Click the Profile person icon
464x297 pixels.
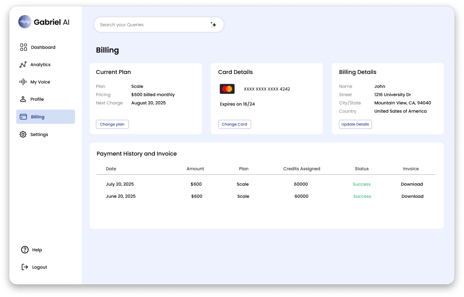tap(23, 99)
